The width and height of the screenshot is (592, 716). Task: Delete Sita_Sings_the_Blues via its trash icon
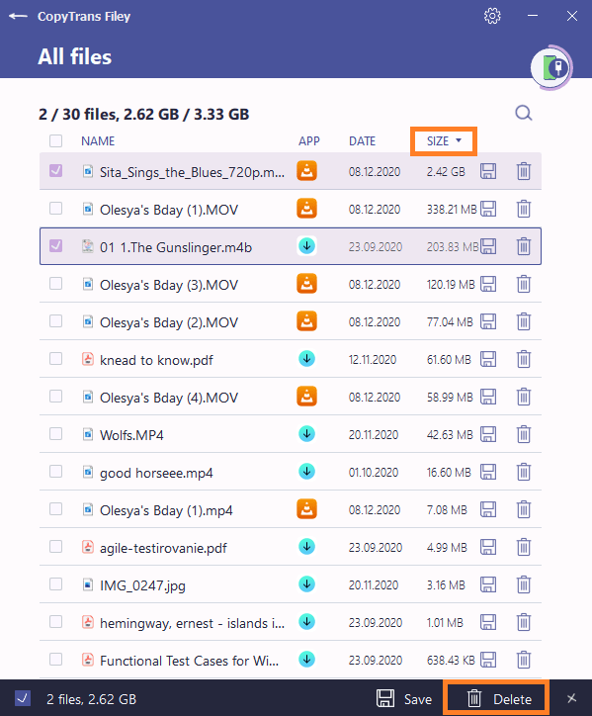point(524,171)
